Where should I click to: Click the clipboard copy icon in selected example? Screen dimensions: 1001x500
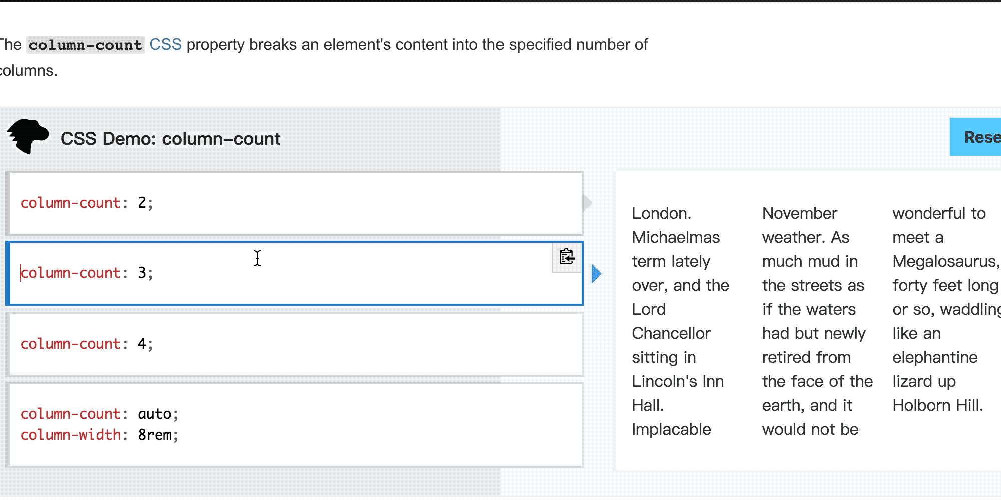567,257
